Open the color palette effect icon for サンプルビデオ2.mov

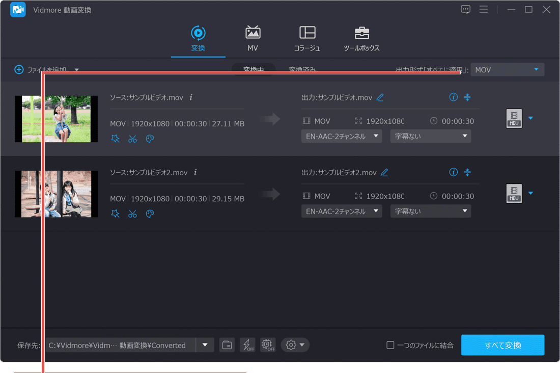point(150,214)
